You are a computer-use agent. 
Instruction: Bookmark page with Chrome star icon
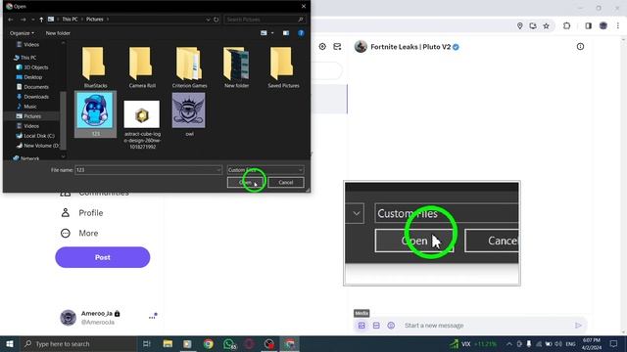(547, 26)
